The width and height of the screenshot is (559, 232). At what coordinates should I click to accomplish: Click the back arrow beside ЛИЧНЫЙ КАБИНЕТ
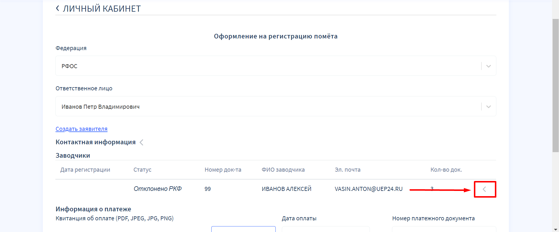pos(57,8)
